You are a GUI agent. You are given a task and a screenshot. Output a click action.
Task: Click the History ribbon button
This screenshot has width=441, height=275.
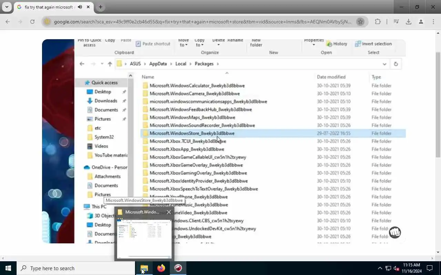point(337,44)
